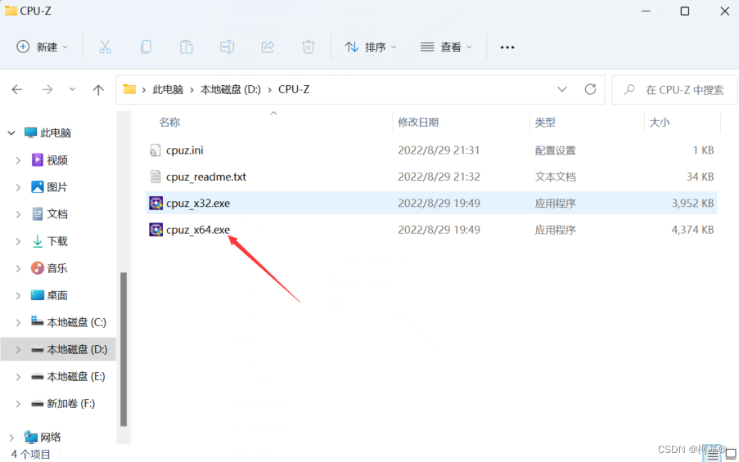Click 本地磁盘 (D:) breadcrumb segment
739x462 pixels.
pos(231,89)
